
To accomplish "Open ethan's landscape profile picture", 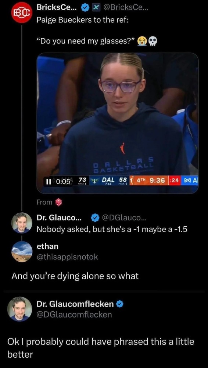I will [22, 252].
